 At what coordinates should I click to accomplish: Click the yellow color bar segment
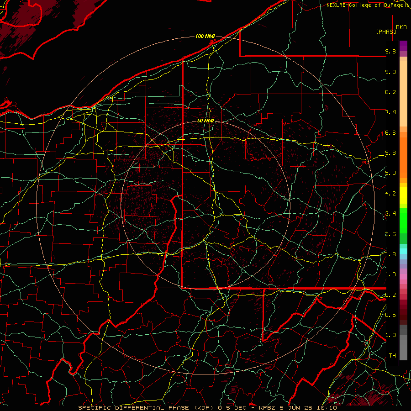point(403,195)
